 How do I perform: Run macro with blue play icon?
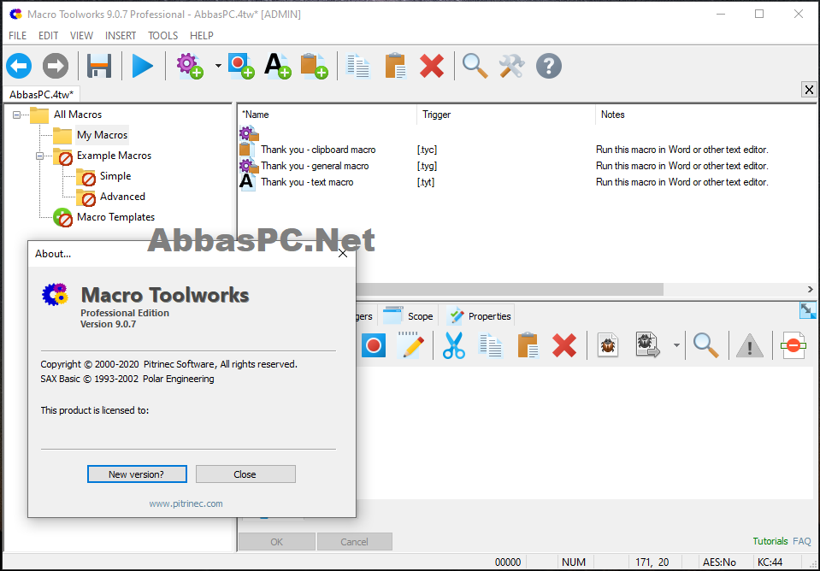point(142,66)
